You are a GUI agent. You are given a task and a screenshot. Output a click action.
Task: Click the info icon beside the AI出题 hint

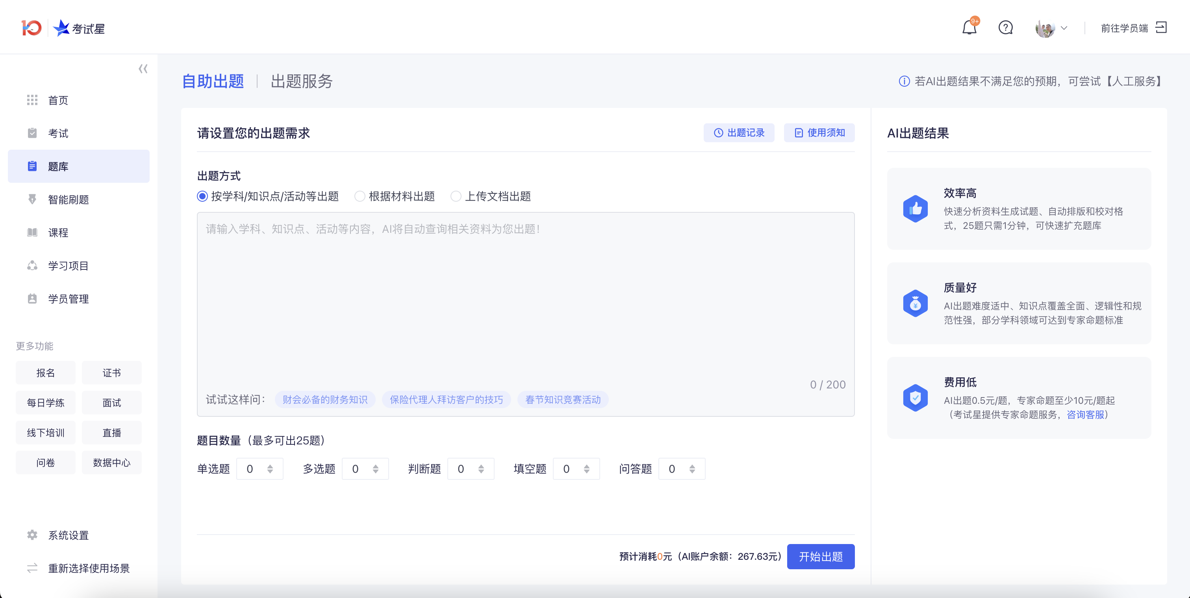(904, 81)
